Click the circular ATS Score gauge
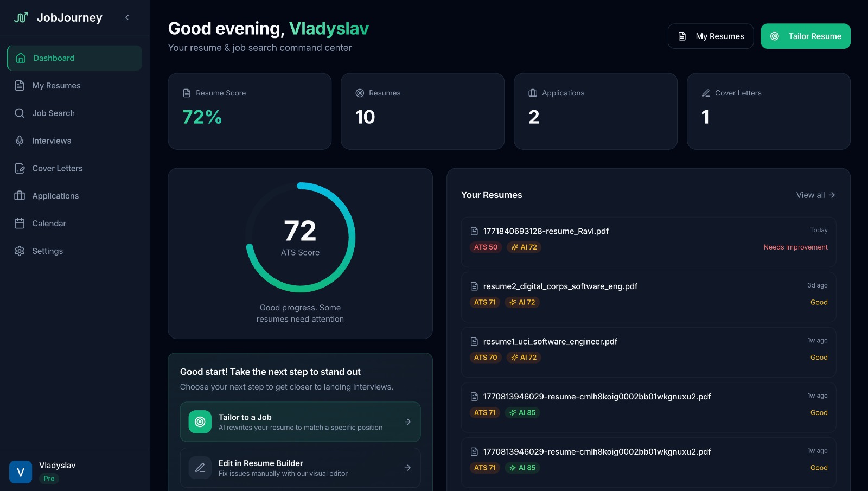The width and height of the screenshot is (868, 491). pyautogui.click(x=300, y=238)
